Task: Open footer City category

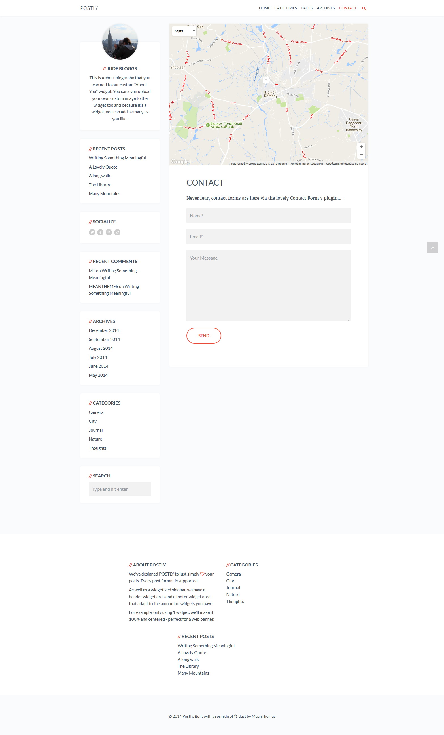Action: [230, 581]
